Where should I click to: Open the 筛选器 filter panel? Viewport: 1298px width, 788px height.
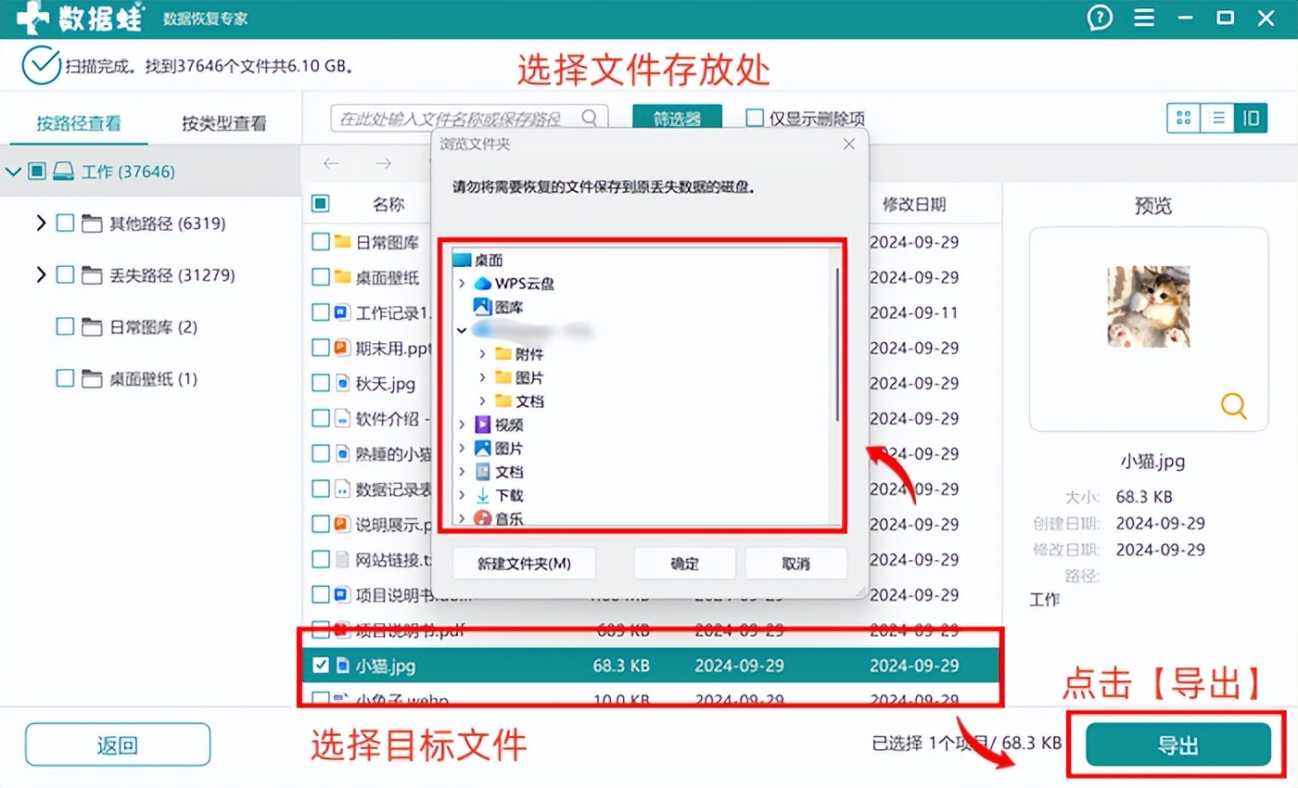click(676, 118)
